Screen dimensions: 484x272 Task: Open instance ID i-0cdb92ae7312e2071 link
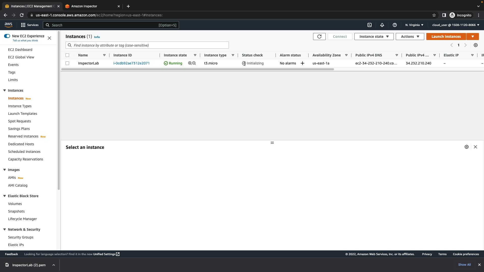tap(131, 63)
